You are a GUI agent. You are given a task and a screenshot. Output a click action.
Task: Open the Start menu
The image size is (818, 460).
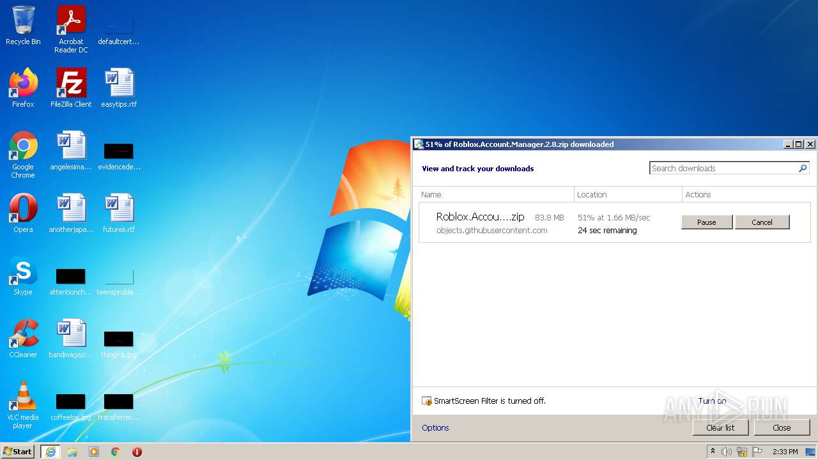pos(18,452)
